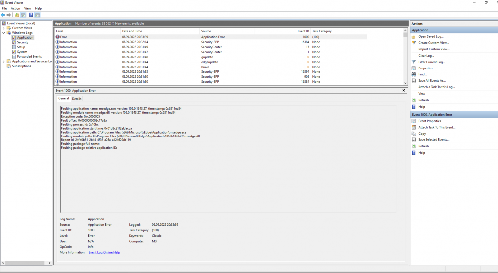Expand Applications and Services Logs node
The width and height of the screenshot is (498, 273).
[4, 61]
